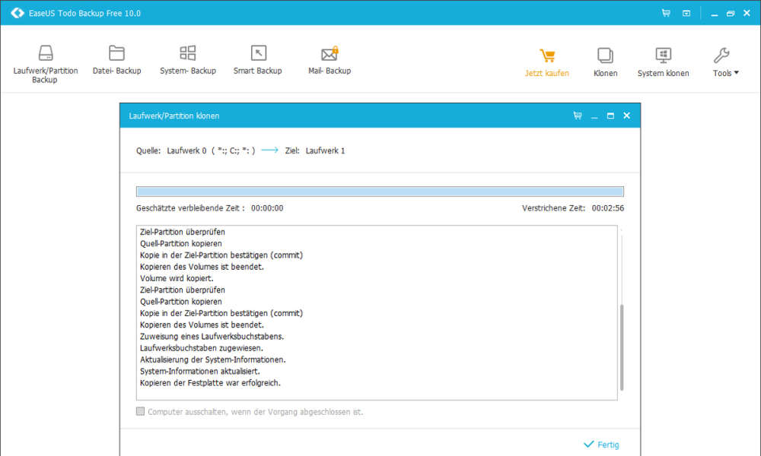This screenshot has width=761, height=456.
Task: Click cart icon in clone dialog header
Action: [x=578, y=116]
